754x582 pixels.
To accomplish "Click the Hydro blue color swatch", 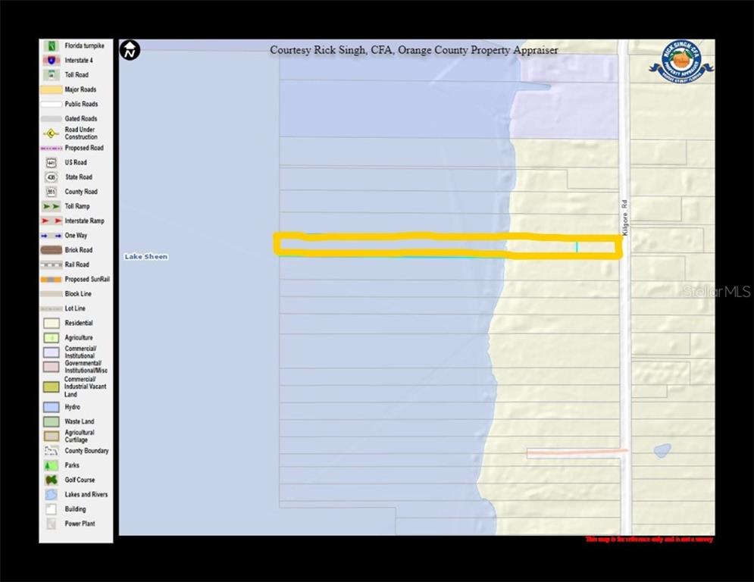I will 51,407.
